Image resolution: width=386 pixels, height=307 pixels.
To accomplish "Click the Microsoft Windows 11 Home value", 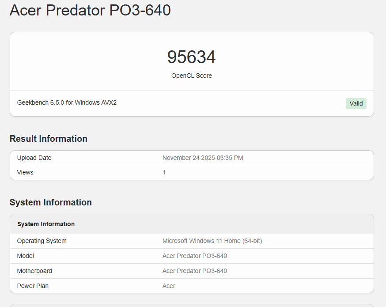I will click(212, 241).
